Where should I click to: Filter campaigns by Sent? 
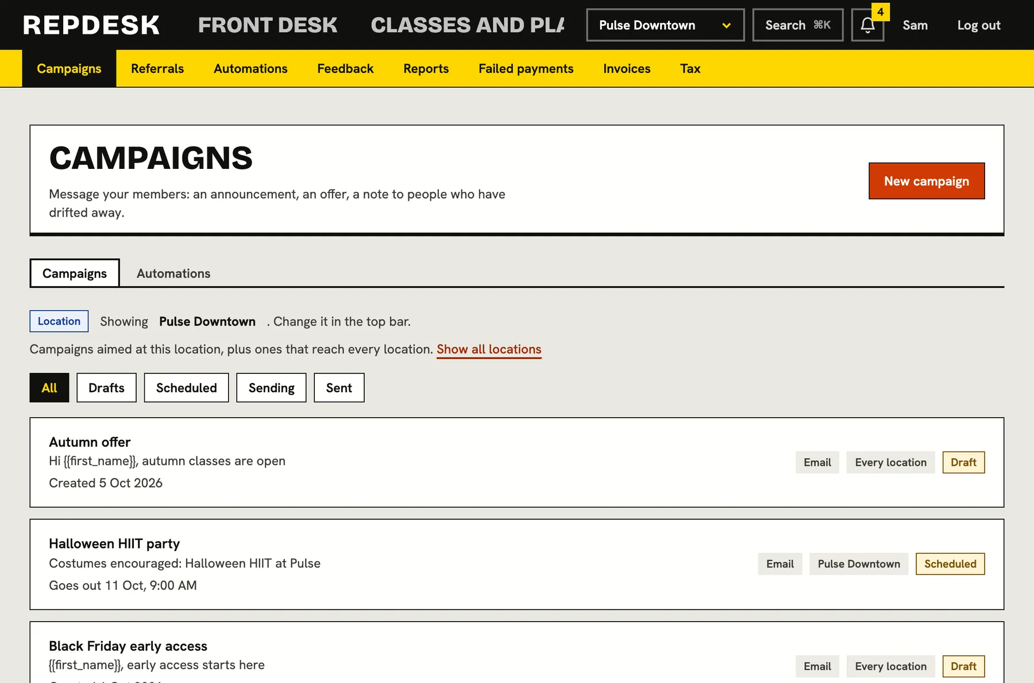(339, 388)
